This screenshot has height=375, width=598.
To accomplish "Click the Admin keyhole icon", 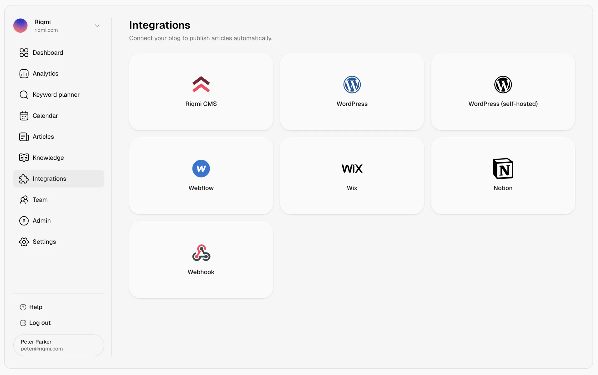I will [24, 221].
